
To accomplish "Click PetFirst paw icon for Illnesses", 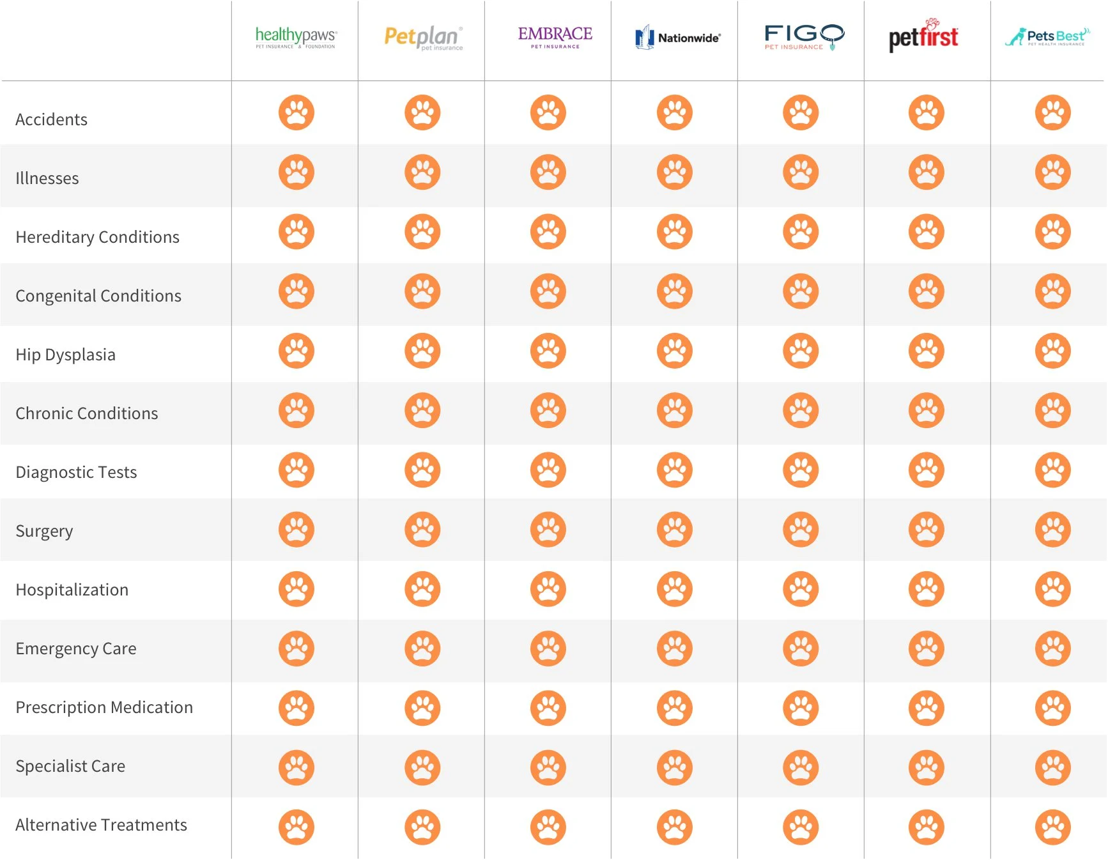I will (927, 172).
